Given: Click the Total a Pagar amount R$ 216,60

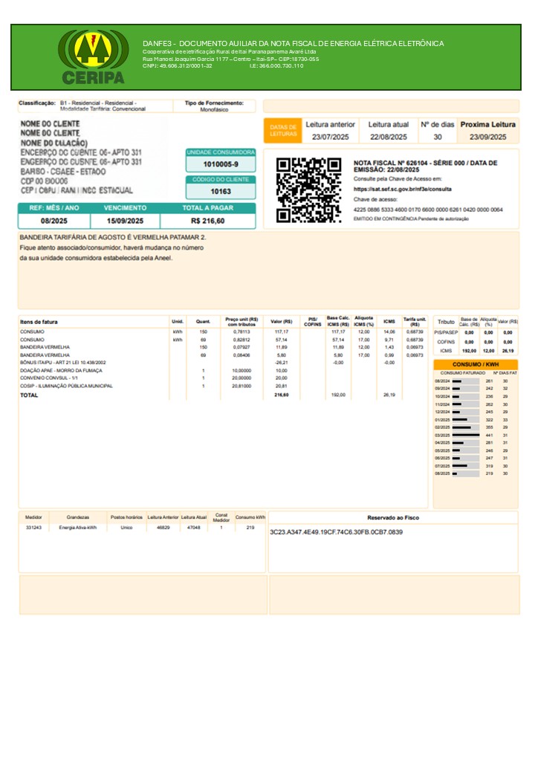Looking at the screenshot, I should pos(207,221).
